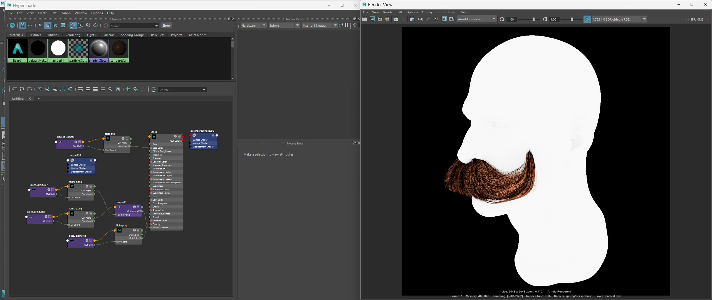Image resolution: width=712 pixels, height=300 pixels.
Task: Switch to the Shading Groups tab
Action: pos(132,35)
